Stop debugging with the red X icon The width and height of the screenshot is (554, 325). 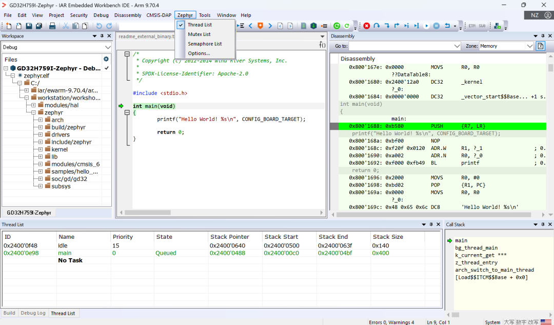367,26
